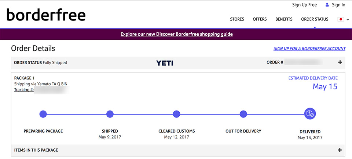Screen dimensions: 352x159
Task: Click Sign Up Free link
Action: tap(304, 5)
